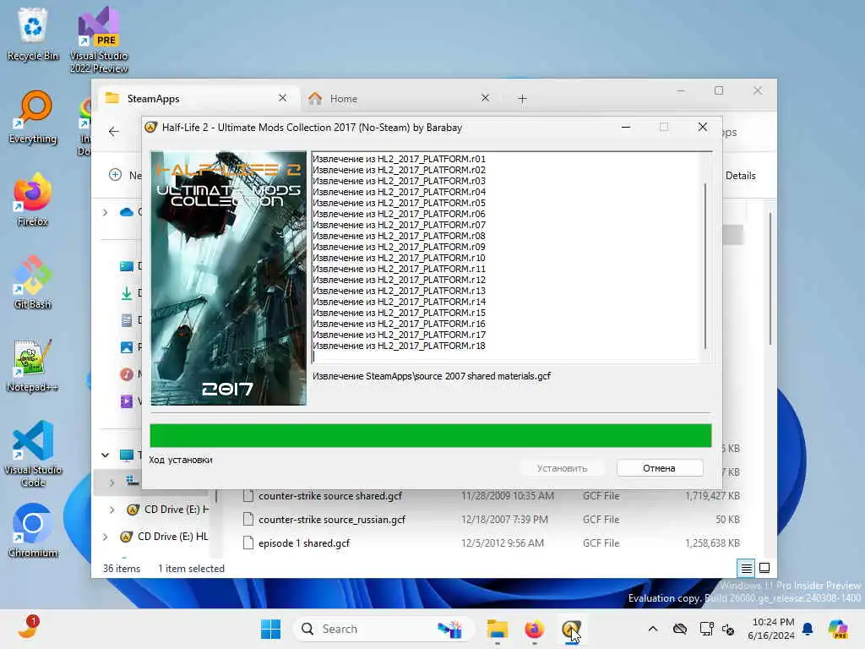Click the New plus icon in Explorer toolbar

115,175
